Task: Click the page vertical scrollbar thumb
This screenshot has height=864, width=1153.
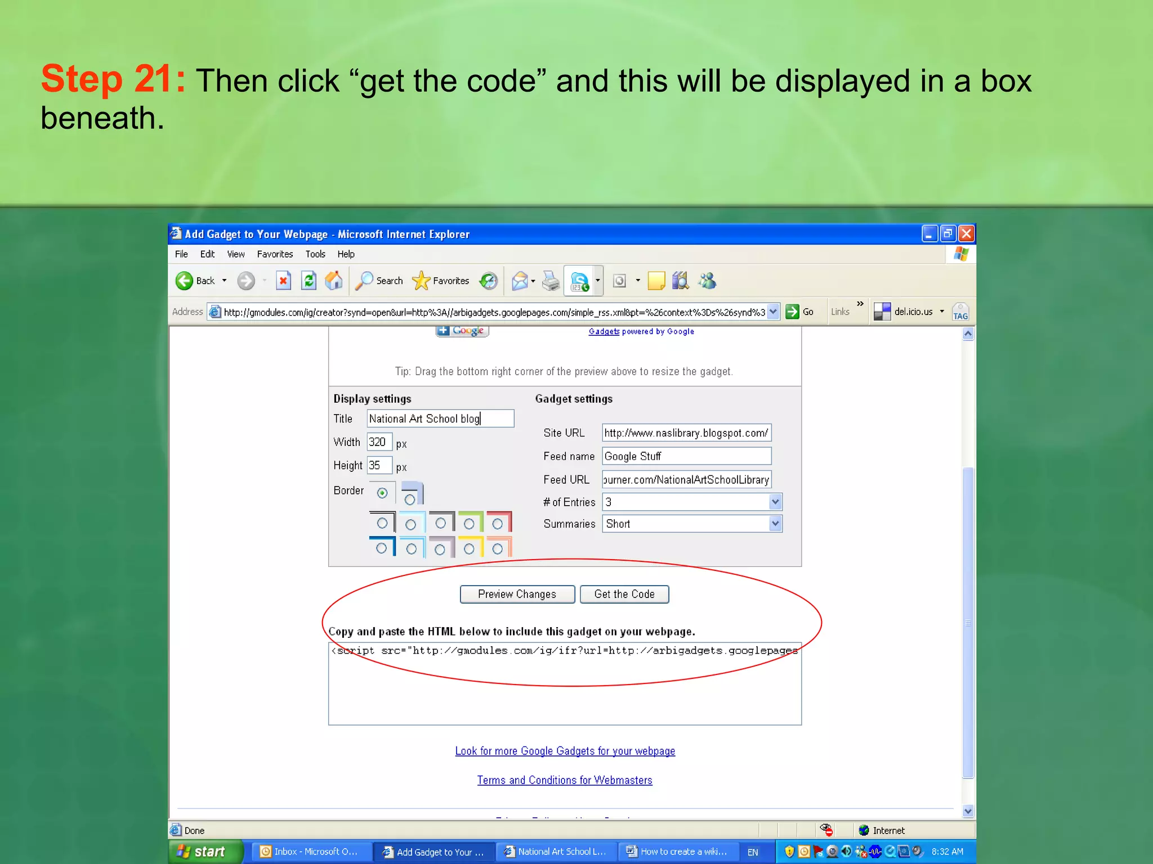Action: click(968, 622)
